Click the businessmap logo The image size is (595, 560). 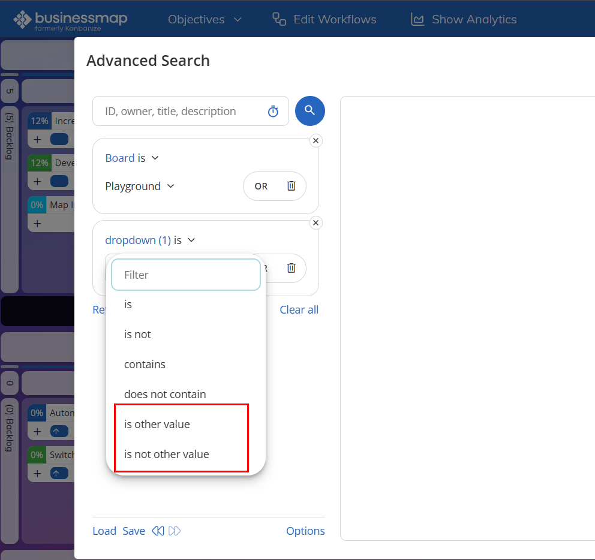tap(70, 20)
